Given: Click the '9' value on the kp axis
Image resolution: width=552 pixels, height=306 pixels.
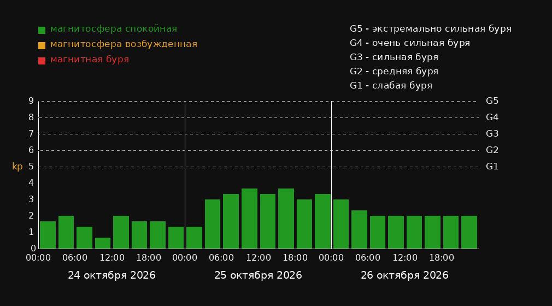Looking at the screenshot, I should [31, 101].
